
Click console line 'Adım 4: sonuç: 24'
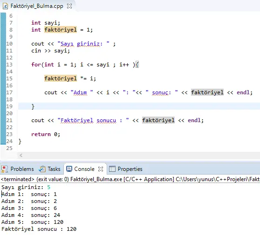click(31, 215)
